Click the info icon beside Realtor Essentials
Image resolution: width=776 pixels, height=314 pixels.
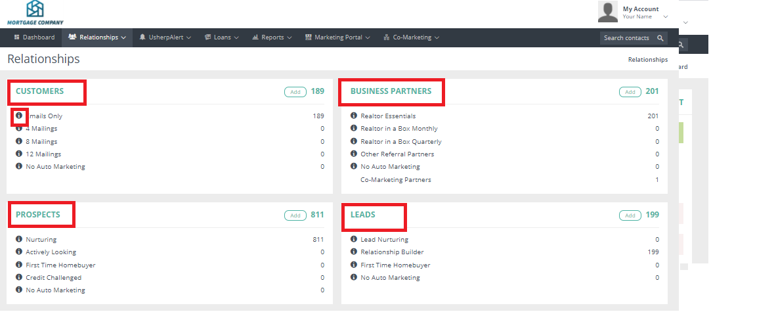[354, 116]
